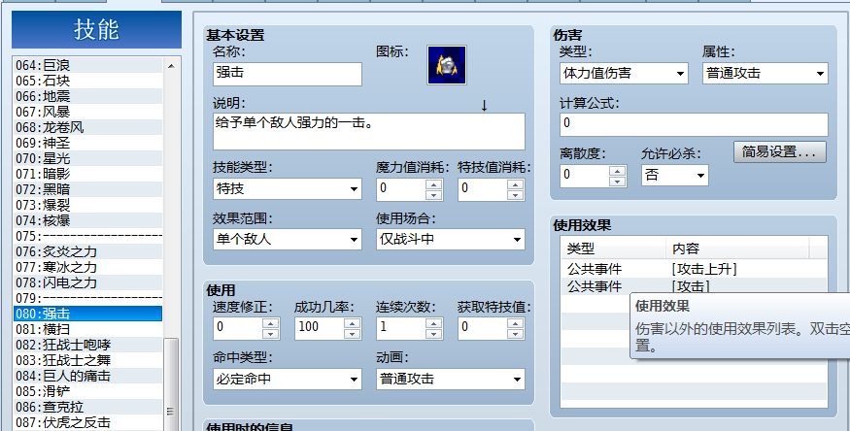Select skill 064:巨浪 in the list
This screenshot has height=431, width=850.
point(87,65)
